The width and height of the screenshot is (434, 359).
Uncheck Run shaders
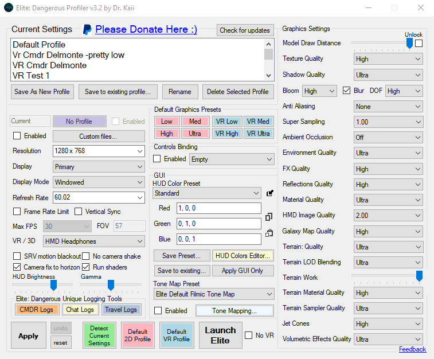coord(86,267)
